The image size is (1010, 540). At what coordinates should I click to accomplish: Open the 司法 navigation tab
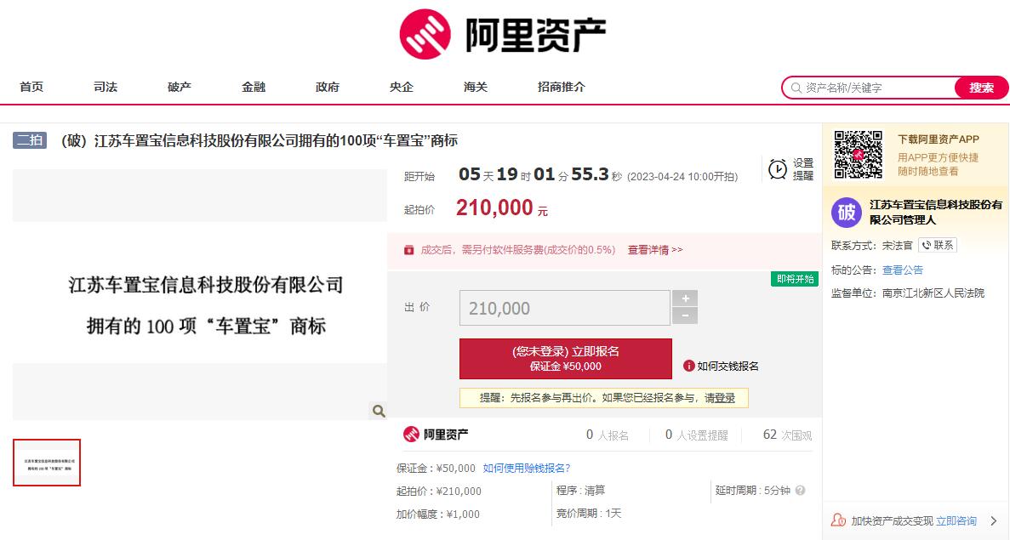(106, 87)
